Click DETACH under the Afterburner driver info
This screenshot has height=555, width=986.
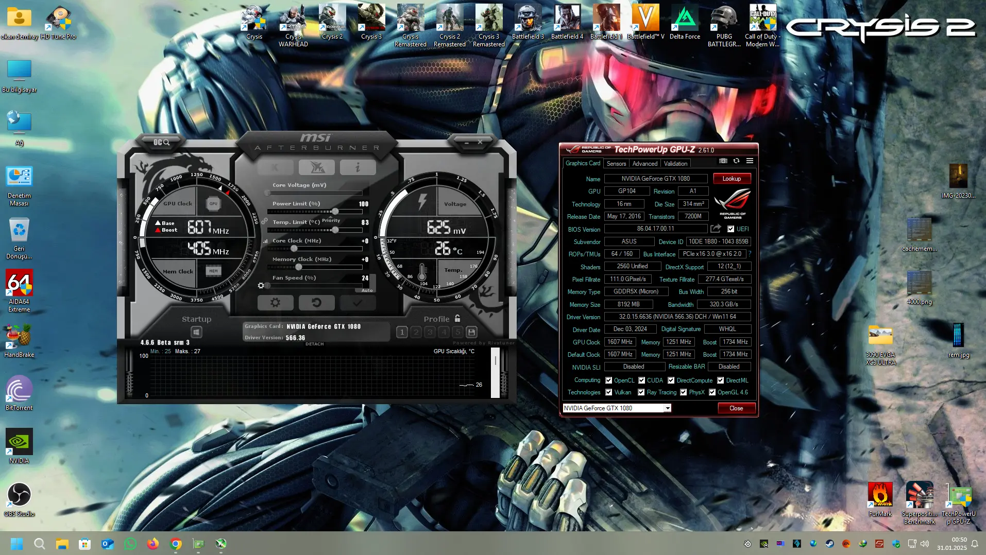point(315,344)
